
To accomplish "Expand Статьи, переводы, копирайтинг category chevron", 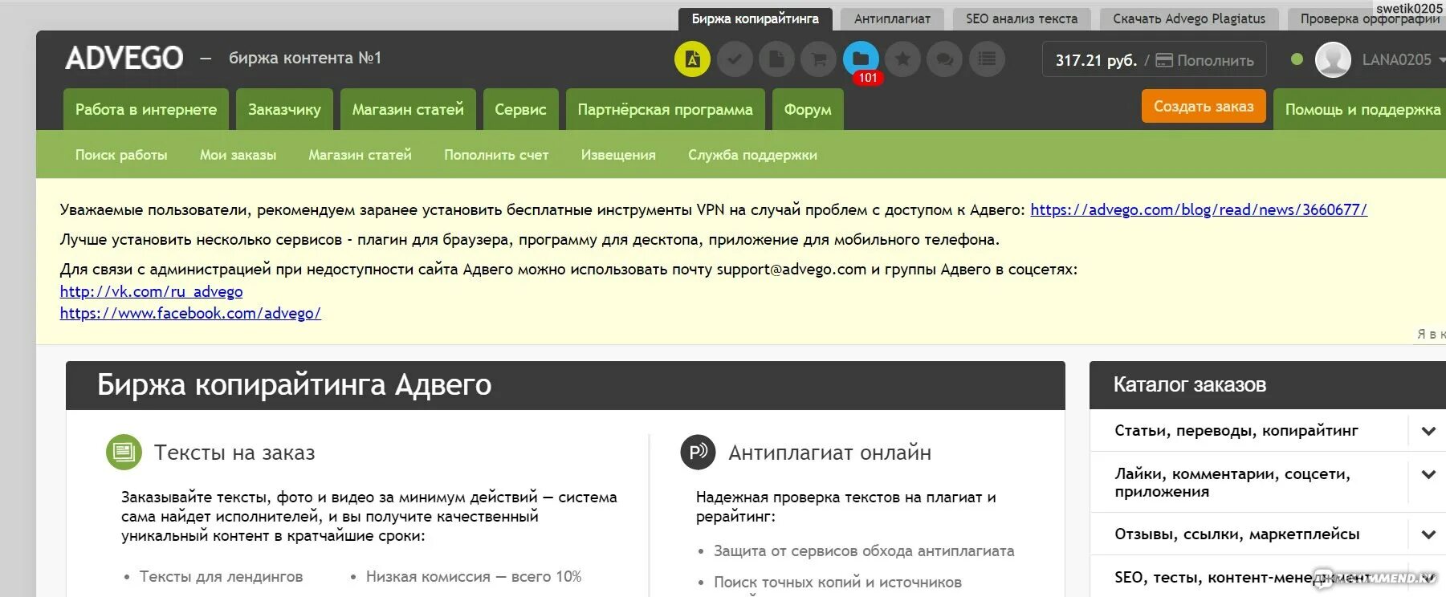I will [x=1428, y=431].
